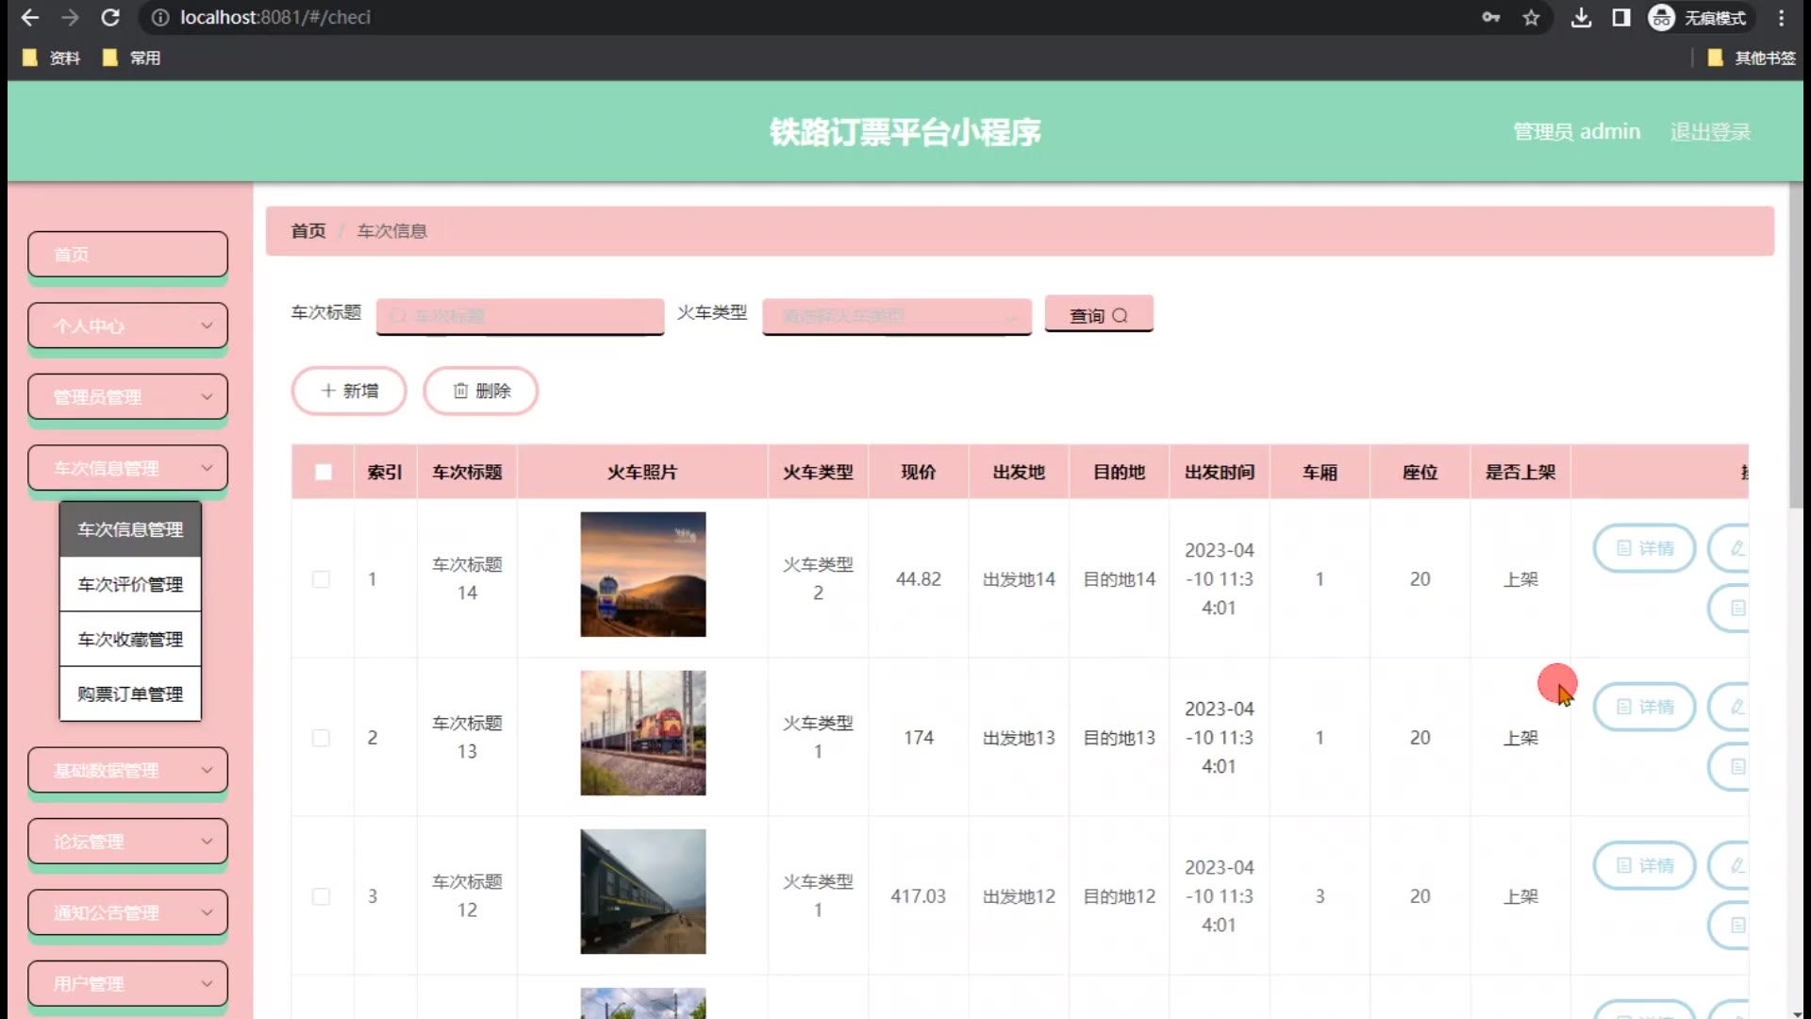
Task: Open Chrome three-dot menu
Action: click(x=1781, y=17)
